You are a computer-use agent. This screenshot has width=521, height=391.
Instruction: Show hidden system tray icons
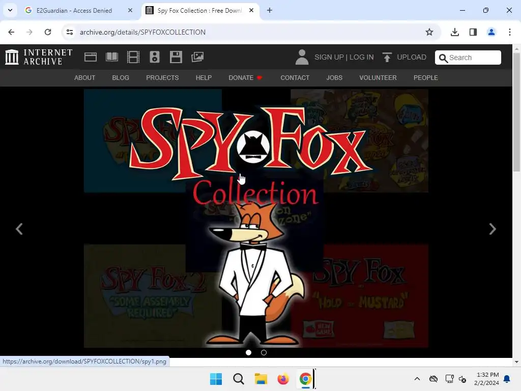pyautogui.click(x=417, y=379)
